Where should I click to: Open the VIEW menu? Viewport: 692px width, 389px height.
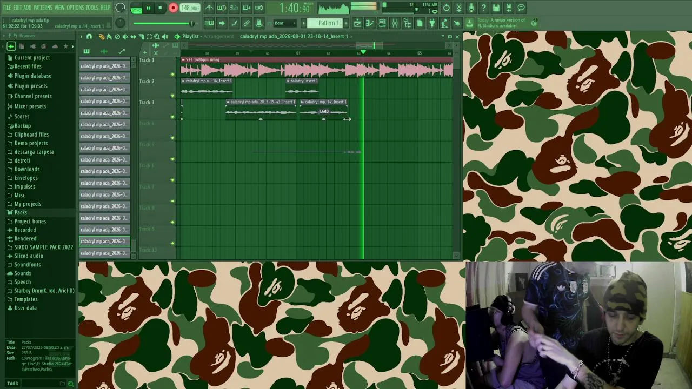click(59, 8)
